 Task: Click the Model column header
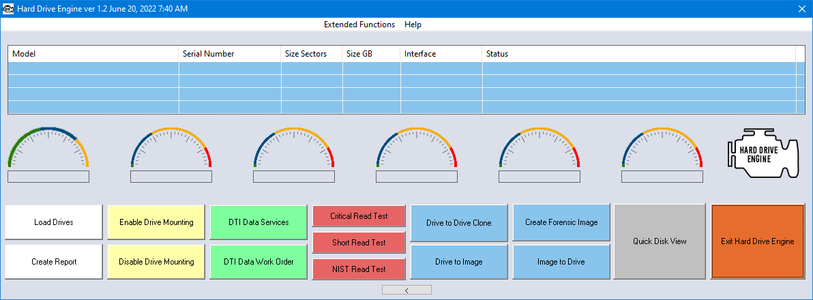pos(93,54)
